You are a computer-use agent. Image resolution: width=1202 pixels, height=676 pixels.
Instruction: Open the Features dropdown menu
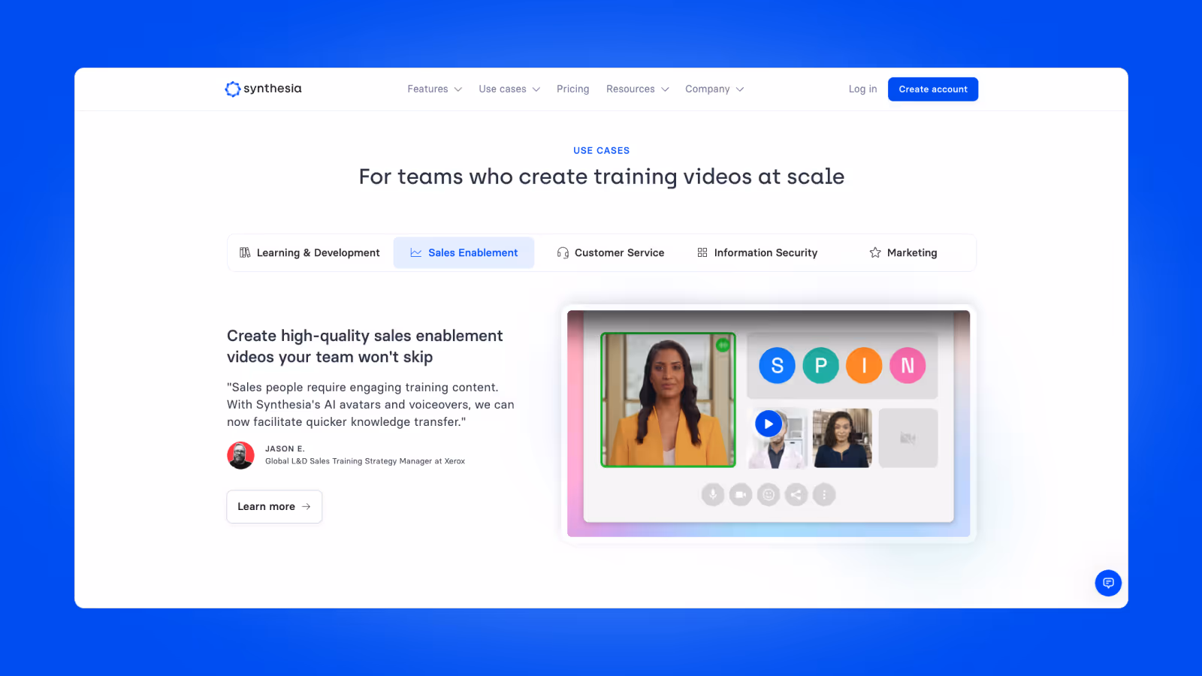434,89
